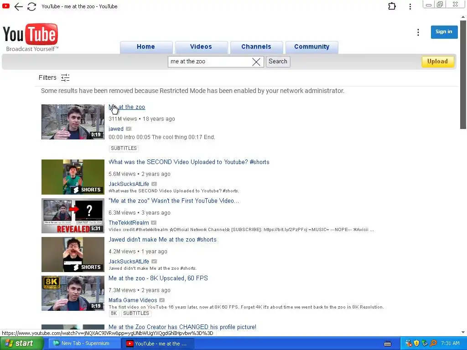Screen dimensions: 467x350
Task: Reload the page with the refresh icon
Action: tap(31, 6)
